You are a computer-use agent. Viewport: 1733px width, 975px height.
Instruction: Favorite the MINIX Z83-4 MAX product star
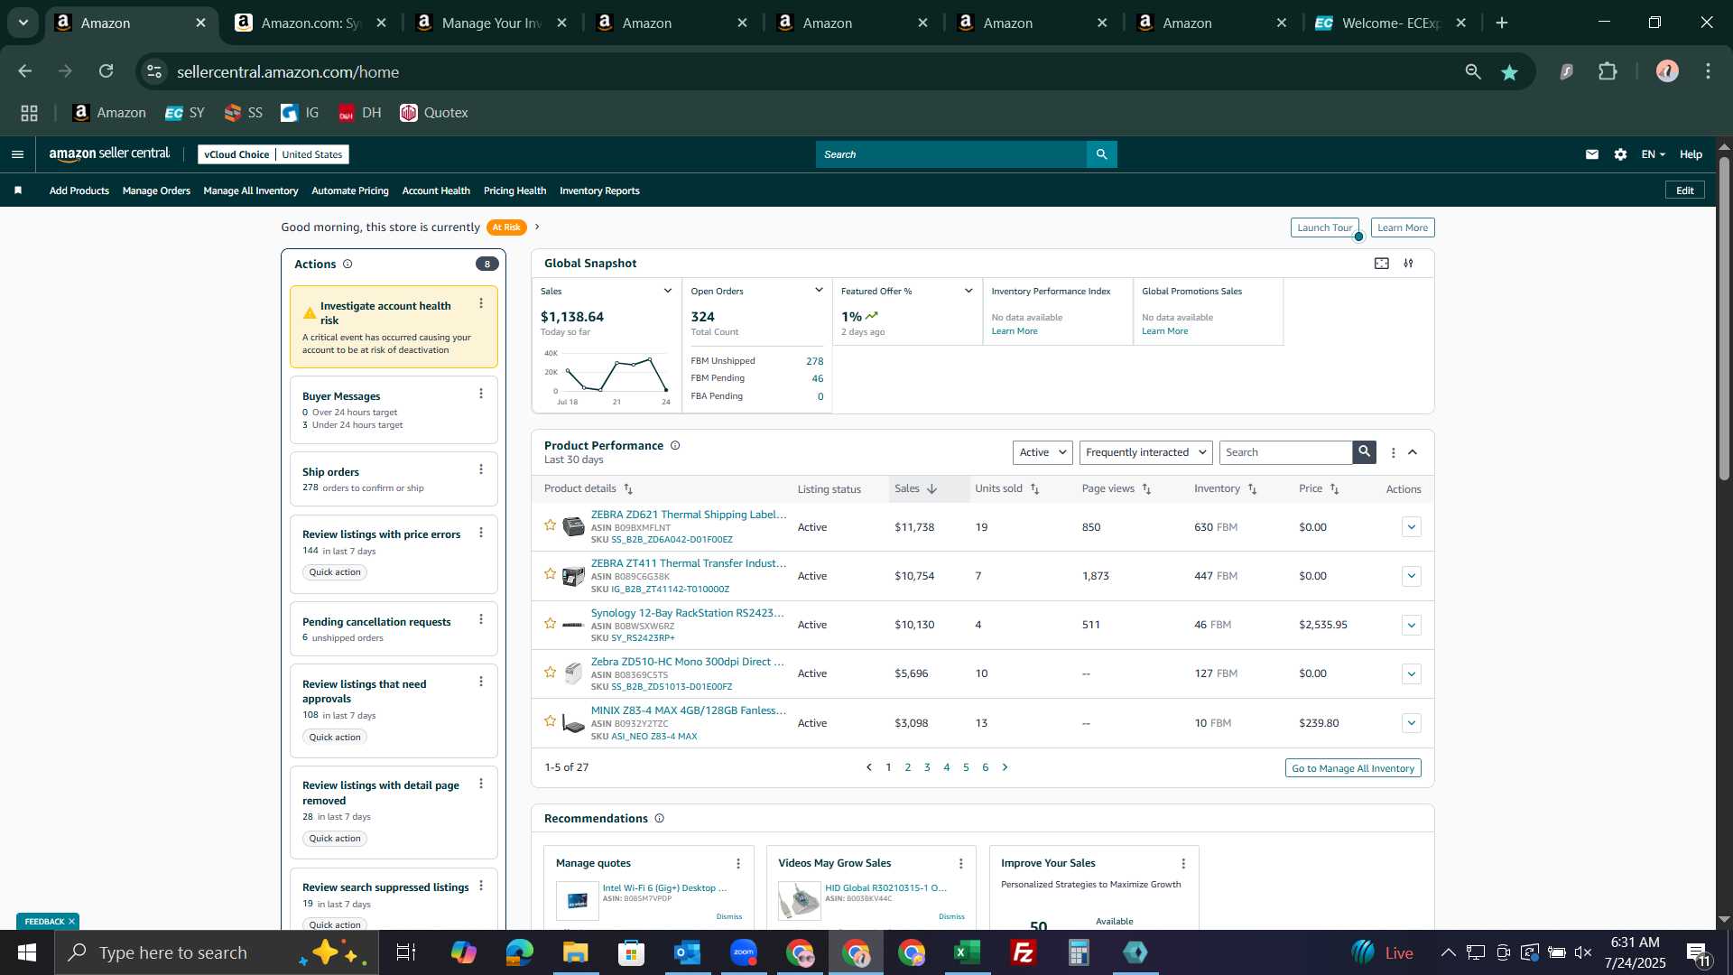(550, 721)
